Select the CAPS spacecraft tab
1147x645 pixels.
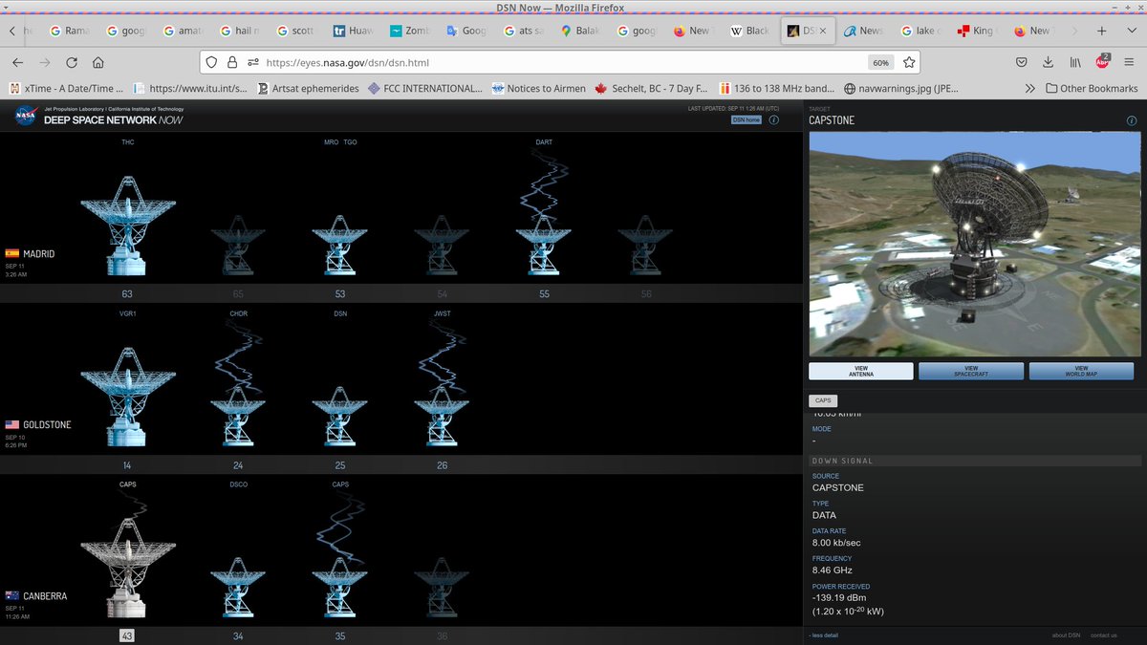pos(823,400)
